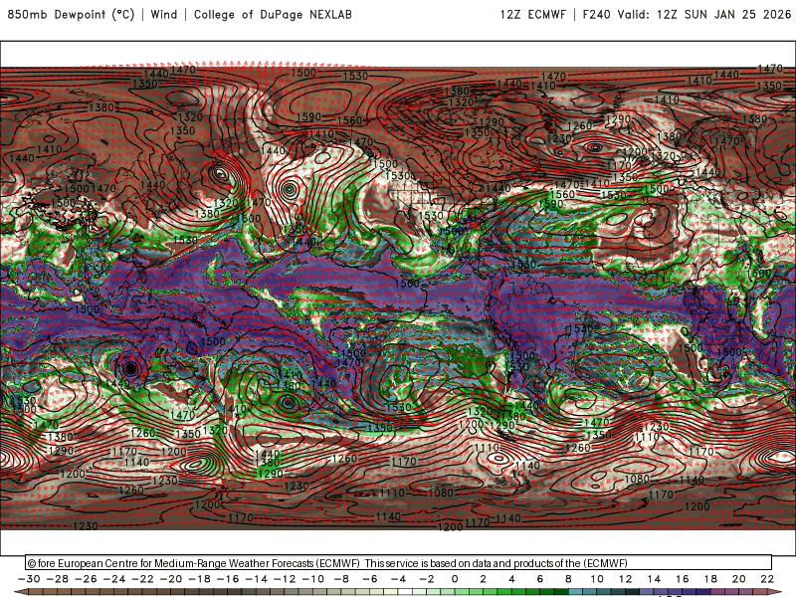Click the 22 legend value
The width and height of the screenshot is (796, 597).
[767, 579]
